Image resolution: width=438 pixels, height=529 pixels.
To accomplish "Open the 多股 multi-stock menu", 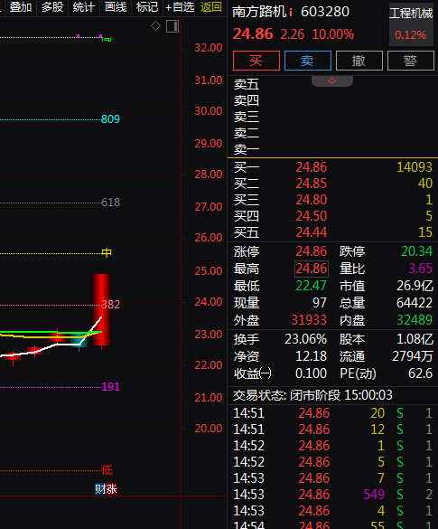I will coord(52,6).
